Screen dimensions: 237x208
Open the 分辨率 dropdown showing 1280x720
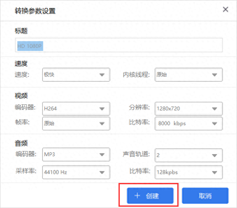[189, 109]
